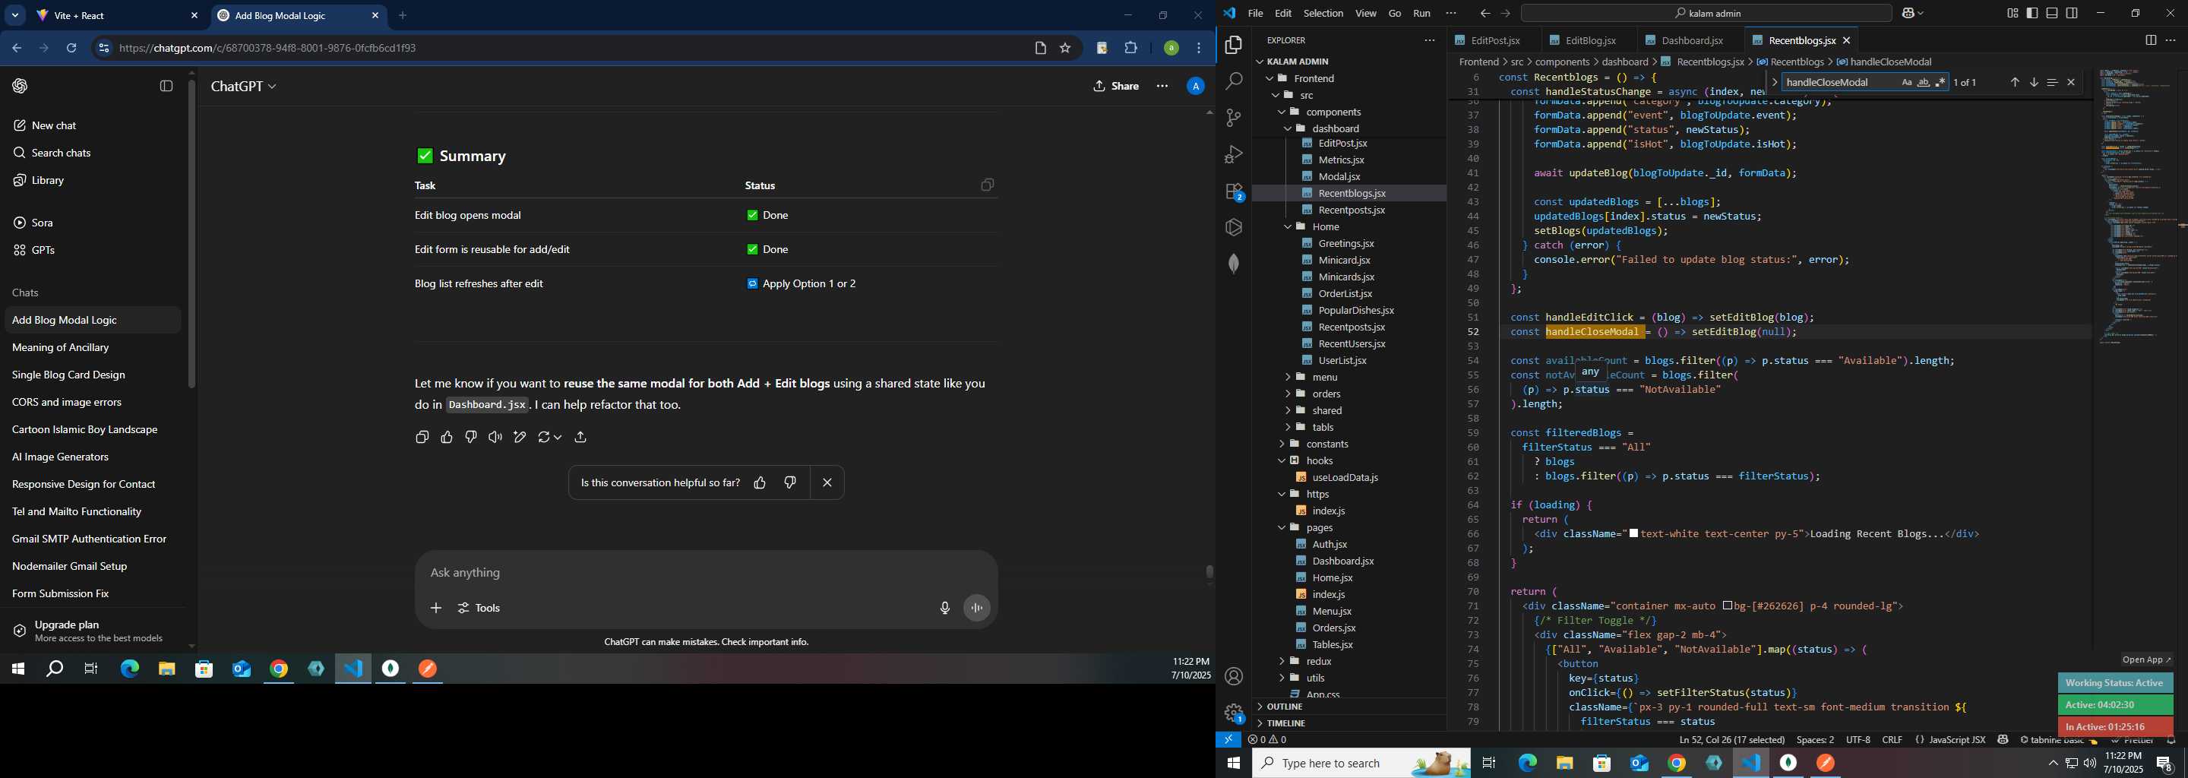Image resolution: width=2188 pixels, height=778 pixels.
Task: Open Tools in prompt box
Action: pos(480,608)
